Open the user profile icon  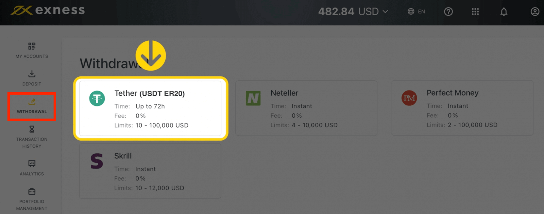click(x=535, y=12)
